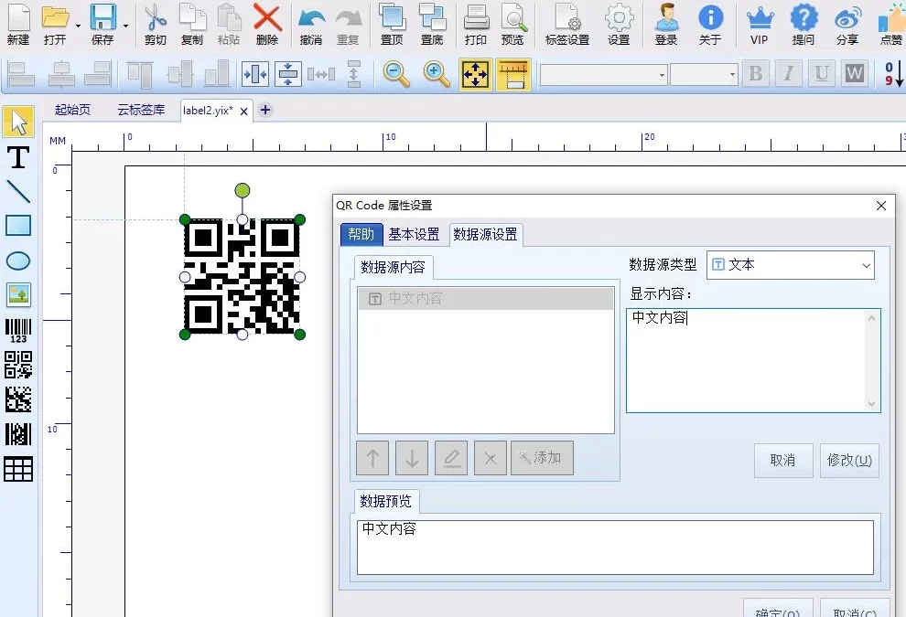Screen dimensions: 906x617
Task: Click the 分享 share icon
Action: tap(847, 24)
